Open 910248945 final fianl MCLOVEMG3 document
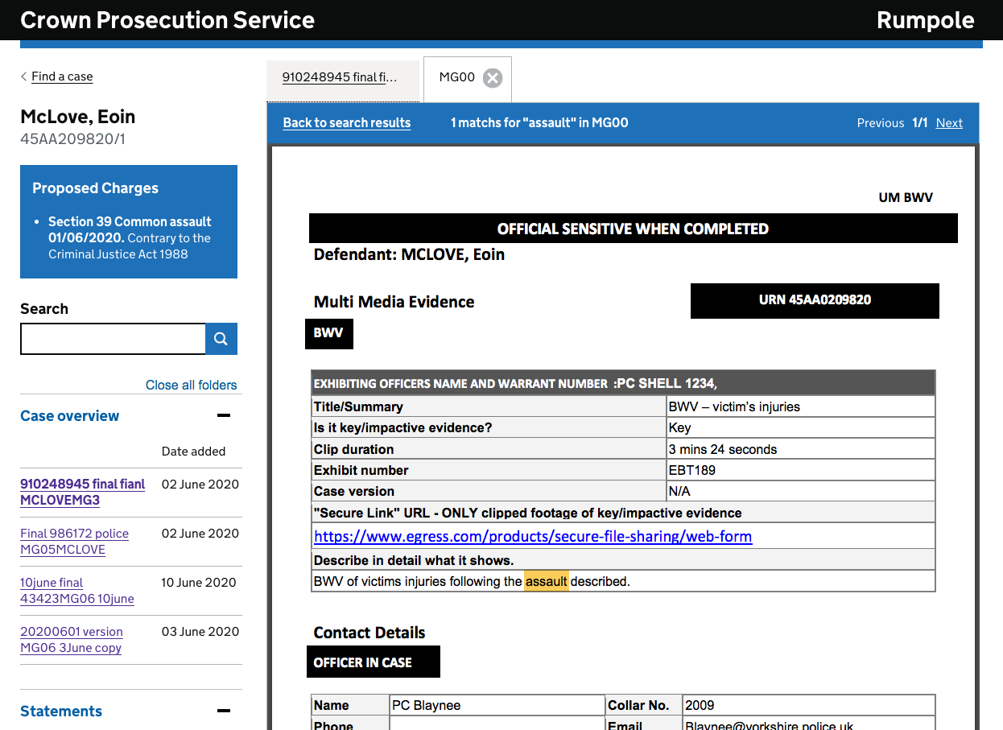 click(82, 492)
